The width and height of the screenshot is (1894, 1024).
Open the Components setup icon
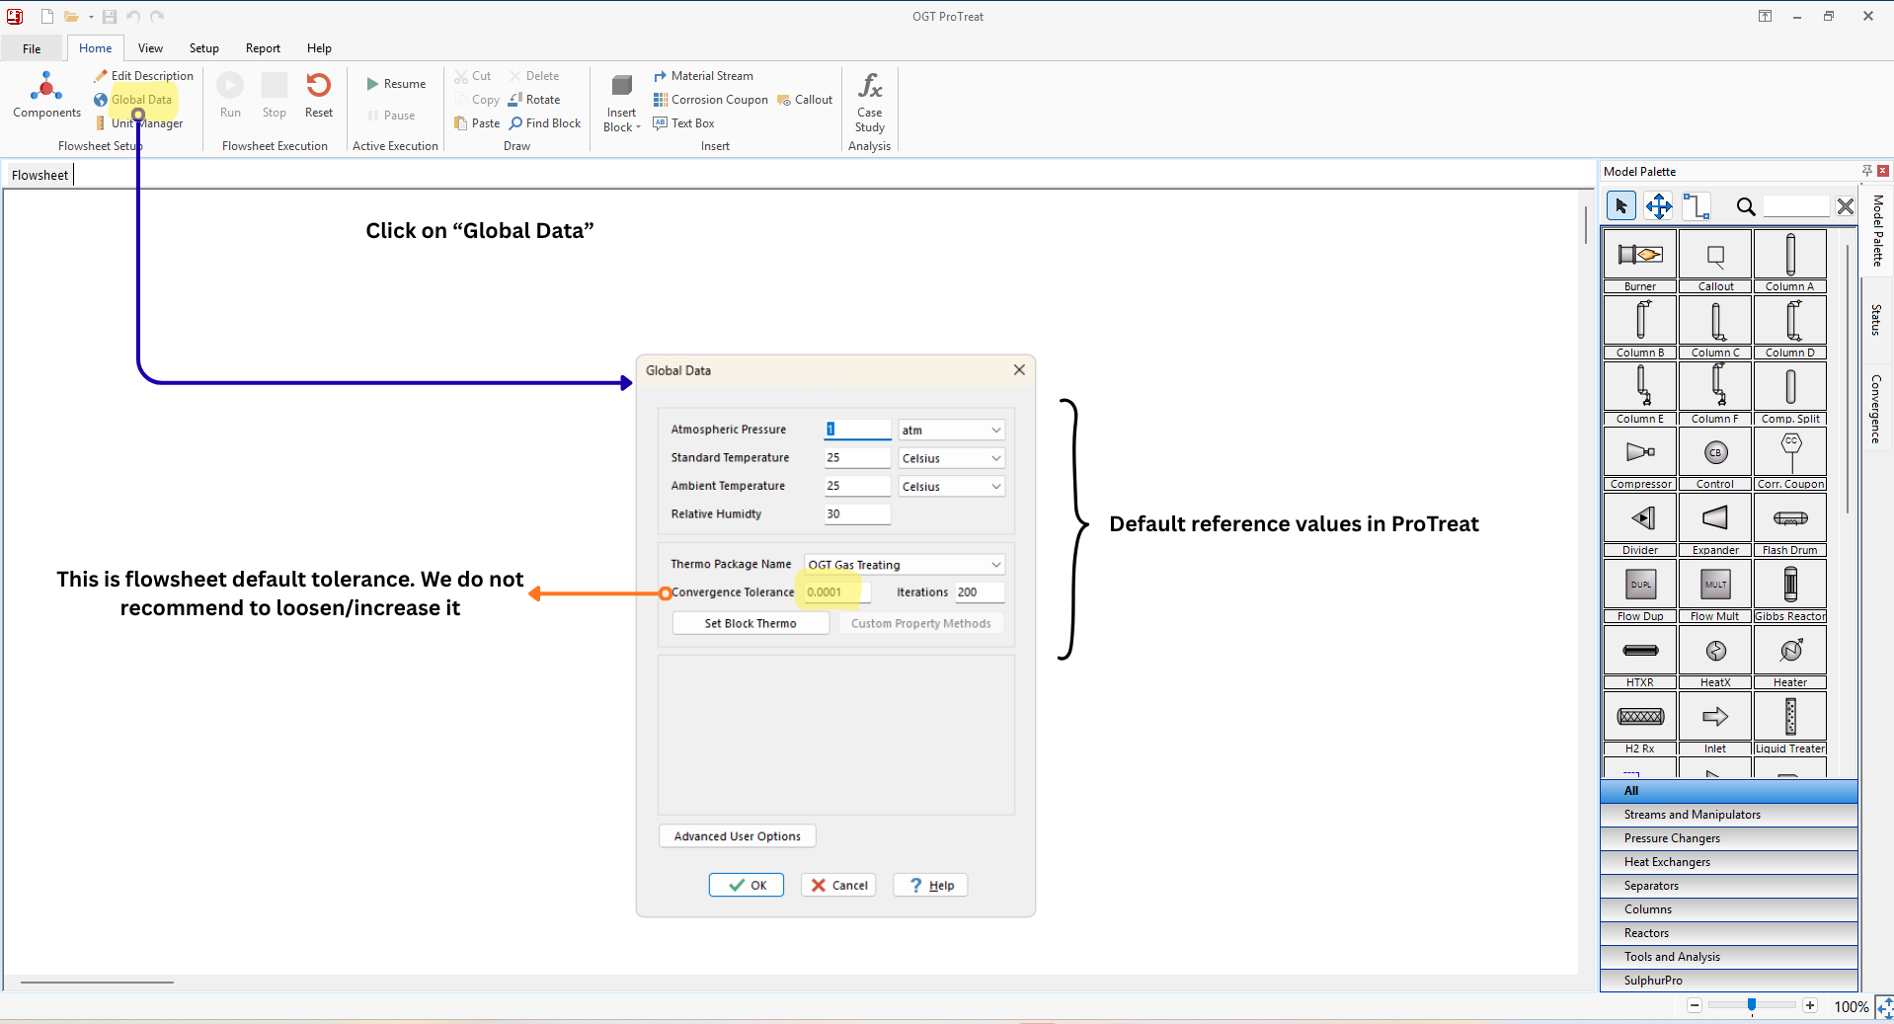tap(46, 95)
